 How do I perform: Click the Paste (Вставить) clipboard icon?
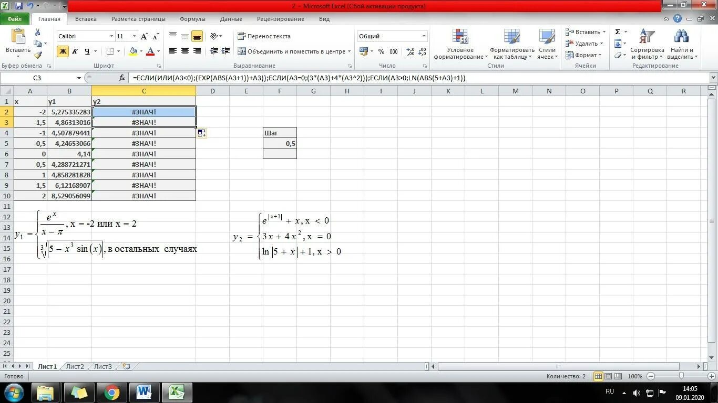[18, 37]
